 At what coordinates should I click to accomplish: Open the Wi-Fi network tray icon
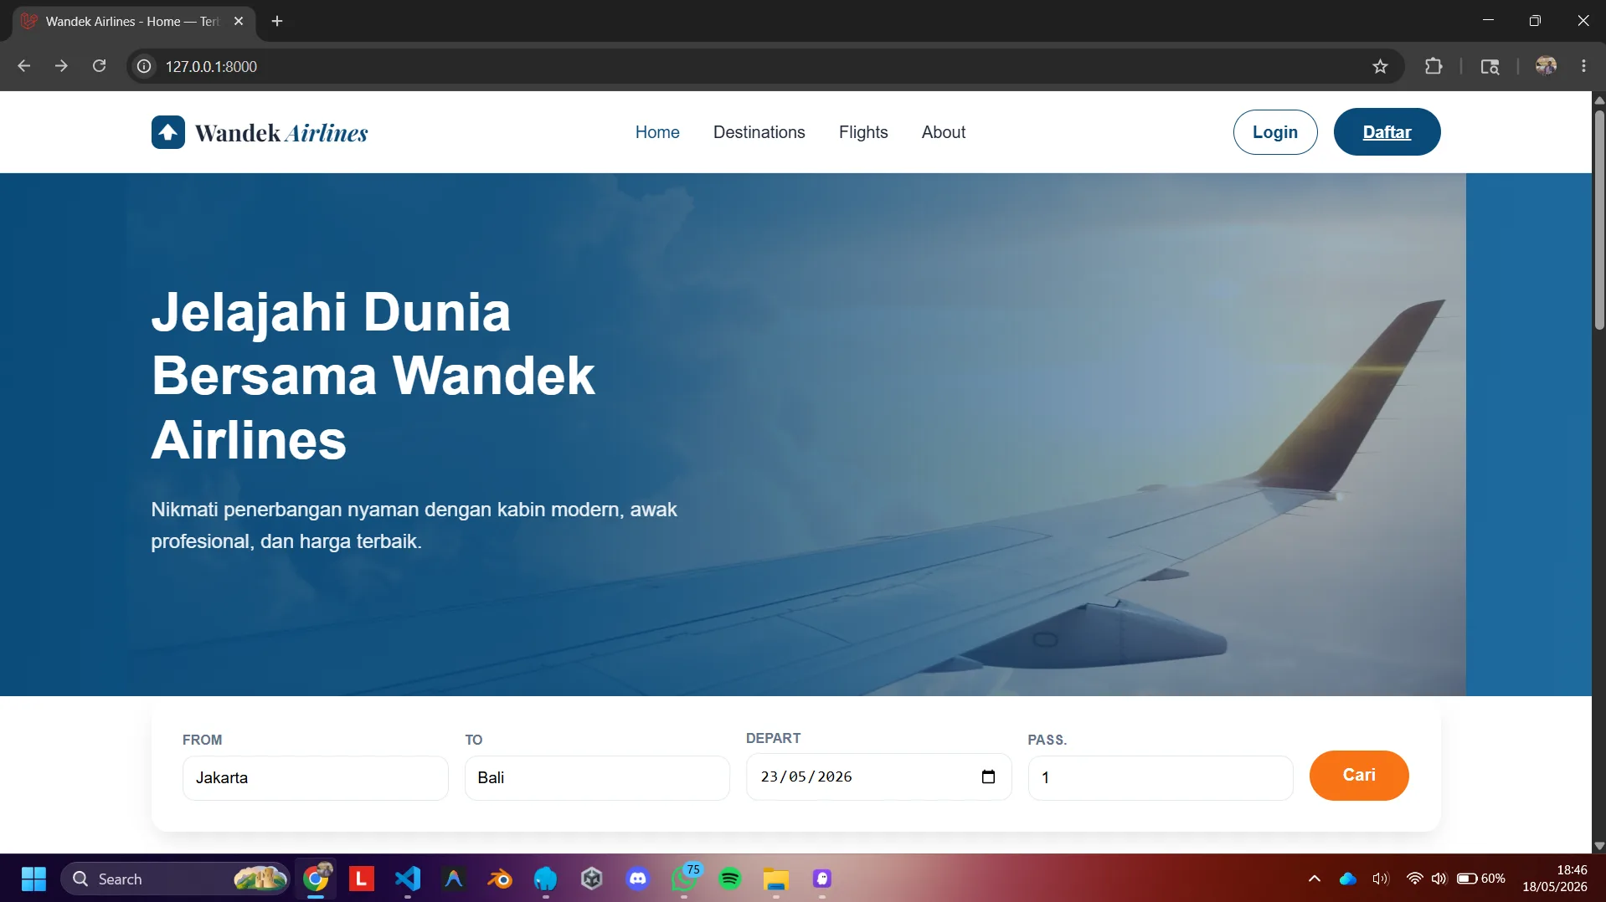[1414, 879]
